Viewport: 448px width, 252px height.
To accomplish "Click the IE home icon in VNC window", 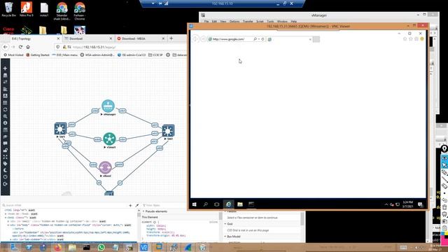I will 405,39.
